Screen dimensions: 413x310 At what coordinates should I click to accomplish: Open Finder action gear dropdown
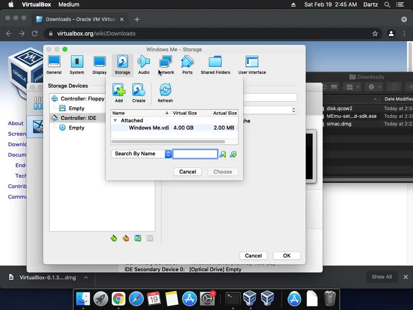click(x=375, y=87)
